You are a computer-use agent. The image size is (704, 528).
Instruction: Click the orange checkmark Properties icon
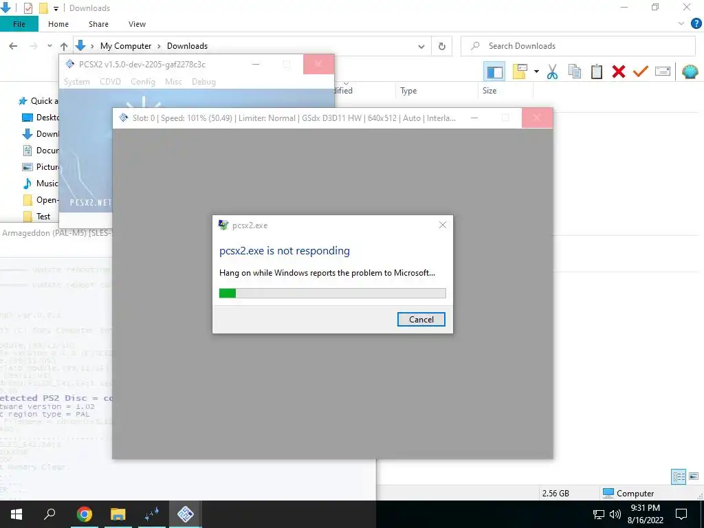640,71
